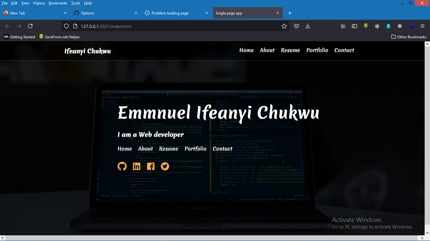Click the vertical scrollbar down arrow
430x241 pixels.
point(427,233)
